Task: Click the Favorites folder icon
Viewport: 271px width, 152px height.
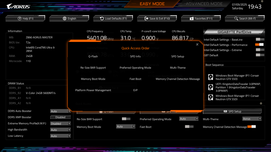Action: pos(192,19)
